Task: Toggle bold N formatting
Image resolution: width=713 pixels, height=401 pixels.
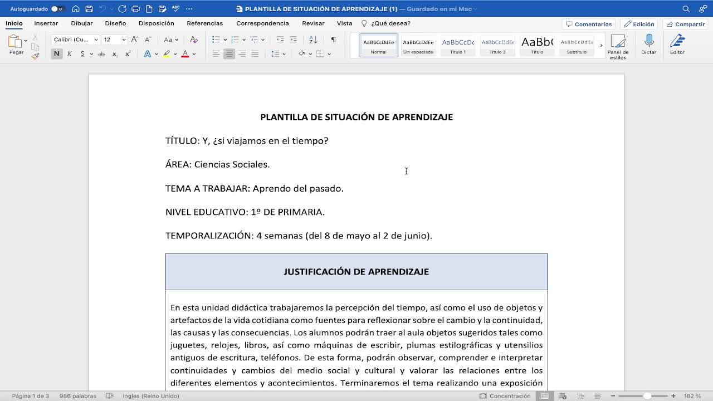Action: tap(56, 54)
